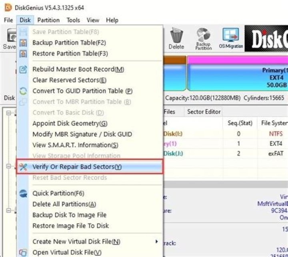Select Clear Reserved Sectors(E)

coord(90,80)
